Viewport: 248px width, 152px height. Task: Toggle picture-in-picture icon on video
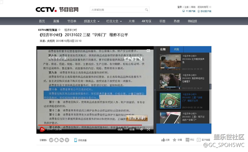click(148, 51)
